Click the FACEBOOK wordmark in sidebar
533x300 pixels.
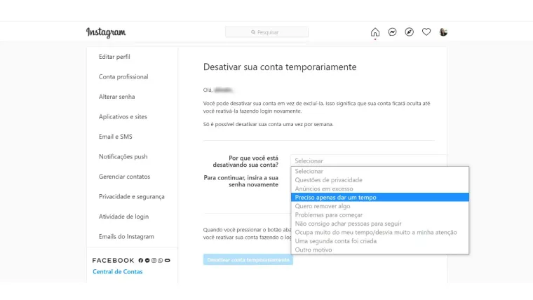[x=113, y=260]
